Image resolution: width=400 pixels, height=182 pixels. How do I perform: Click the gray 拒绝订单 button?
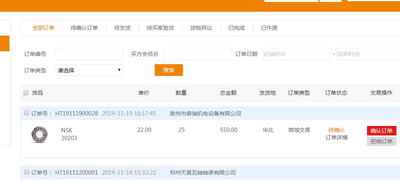(x=381, y=141)
